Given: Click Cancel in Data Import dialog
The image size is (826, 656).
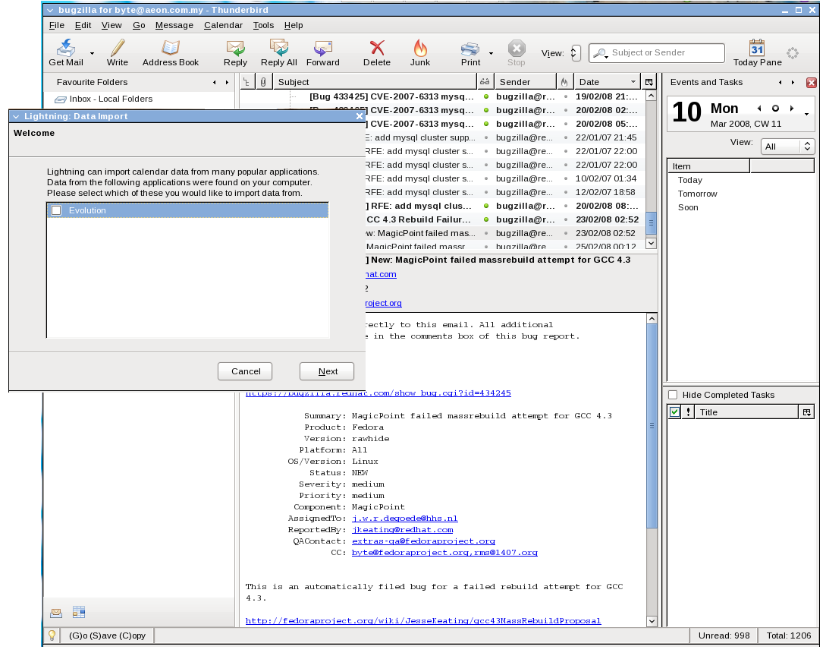Looking at the screenshot, I should (x=246, y=371).
